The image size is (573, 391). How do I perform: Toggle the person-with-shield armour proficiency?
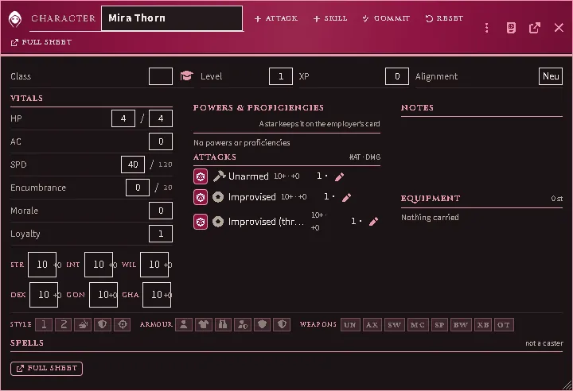coord(243,324)
